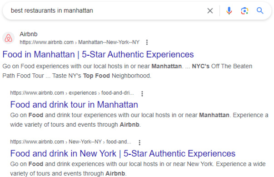Image resolution: width=274 pixels, height=177 pixels.
Task: Open Google Lens image search camera icon
Action: 244,11
